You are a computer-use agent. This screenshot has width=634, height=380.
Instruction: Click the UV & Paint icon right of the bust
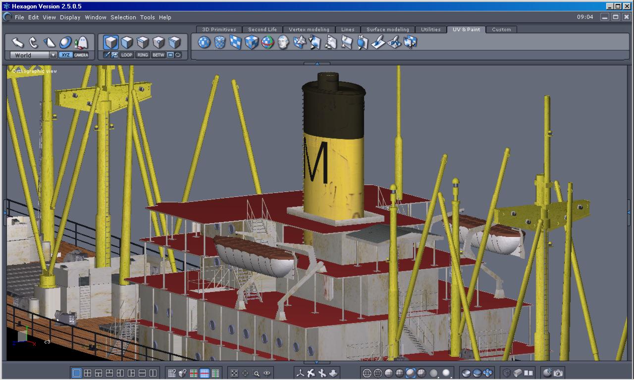299,43
